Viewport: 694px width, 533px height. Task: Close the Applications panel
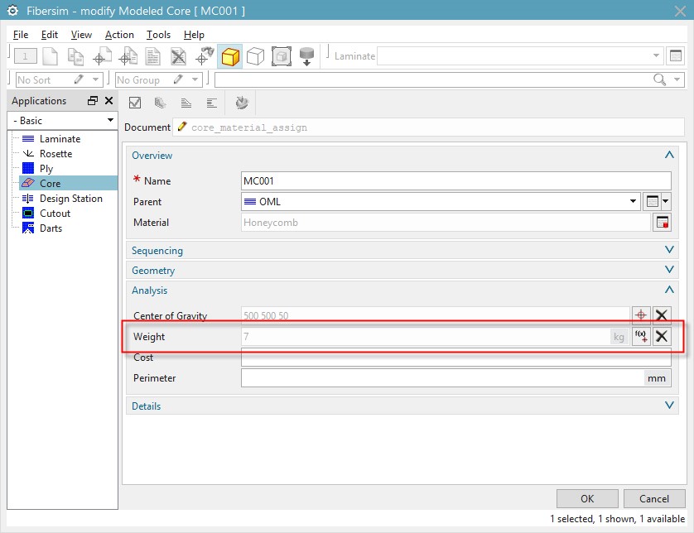tap(108, 101)
